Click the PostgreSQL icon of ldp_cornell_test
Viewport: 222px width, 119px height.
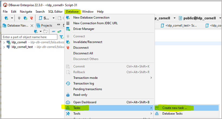8,47
